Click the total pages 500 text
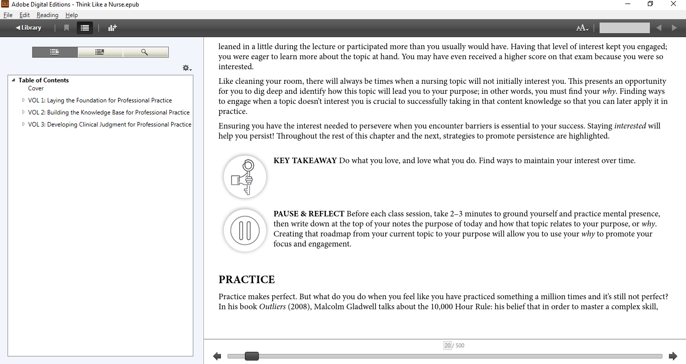 460,345
